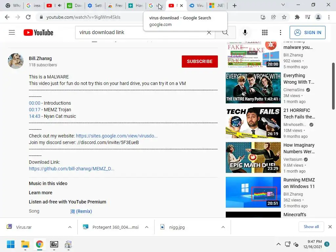Open the 'Everything Wrong With' video thumbnail
Screen dimensions: 336x252
tap(253, 88)
